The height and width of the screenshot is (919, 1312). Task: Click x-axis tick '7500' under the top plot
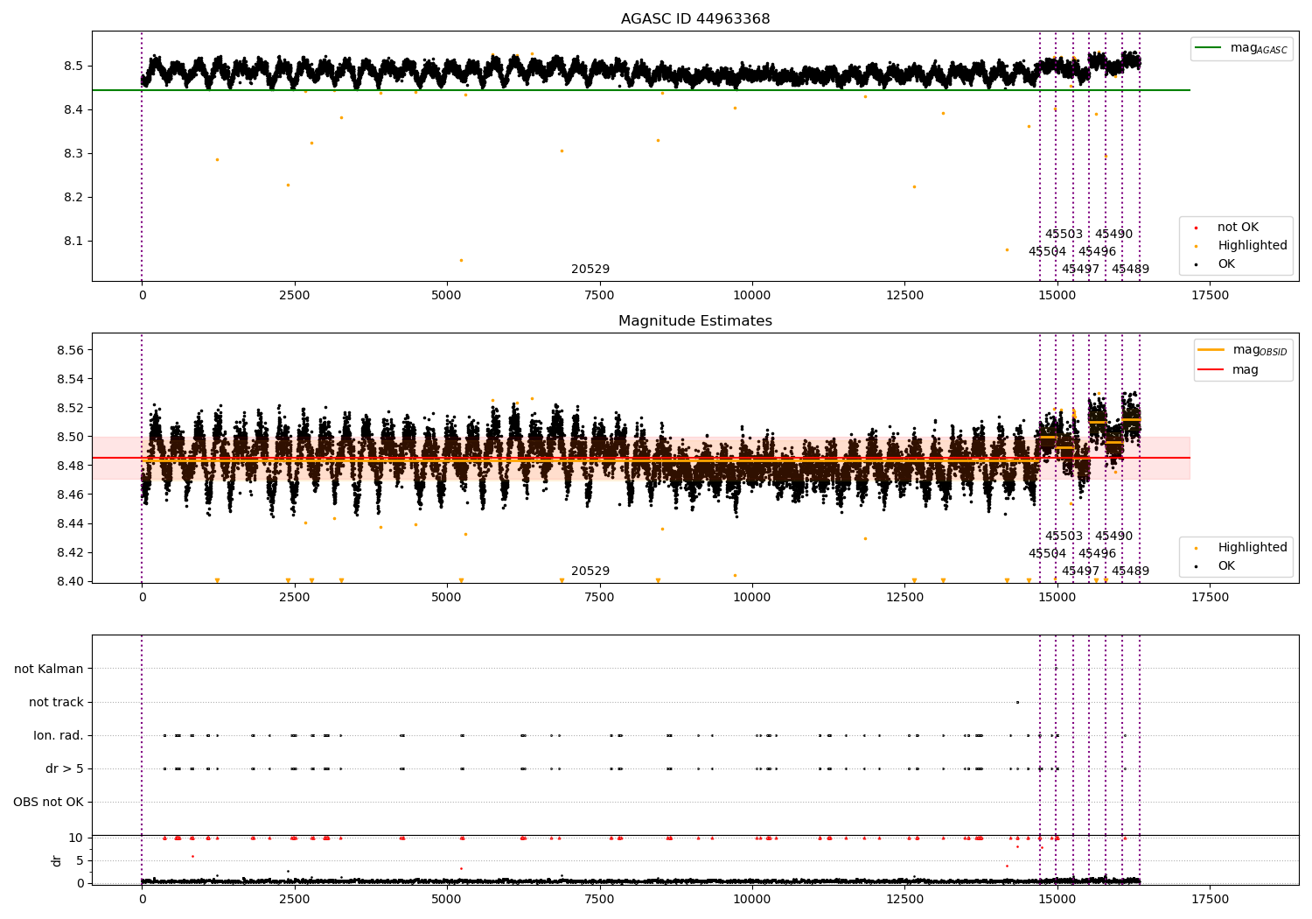pyautogui.click(x=599, y=295)
